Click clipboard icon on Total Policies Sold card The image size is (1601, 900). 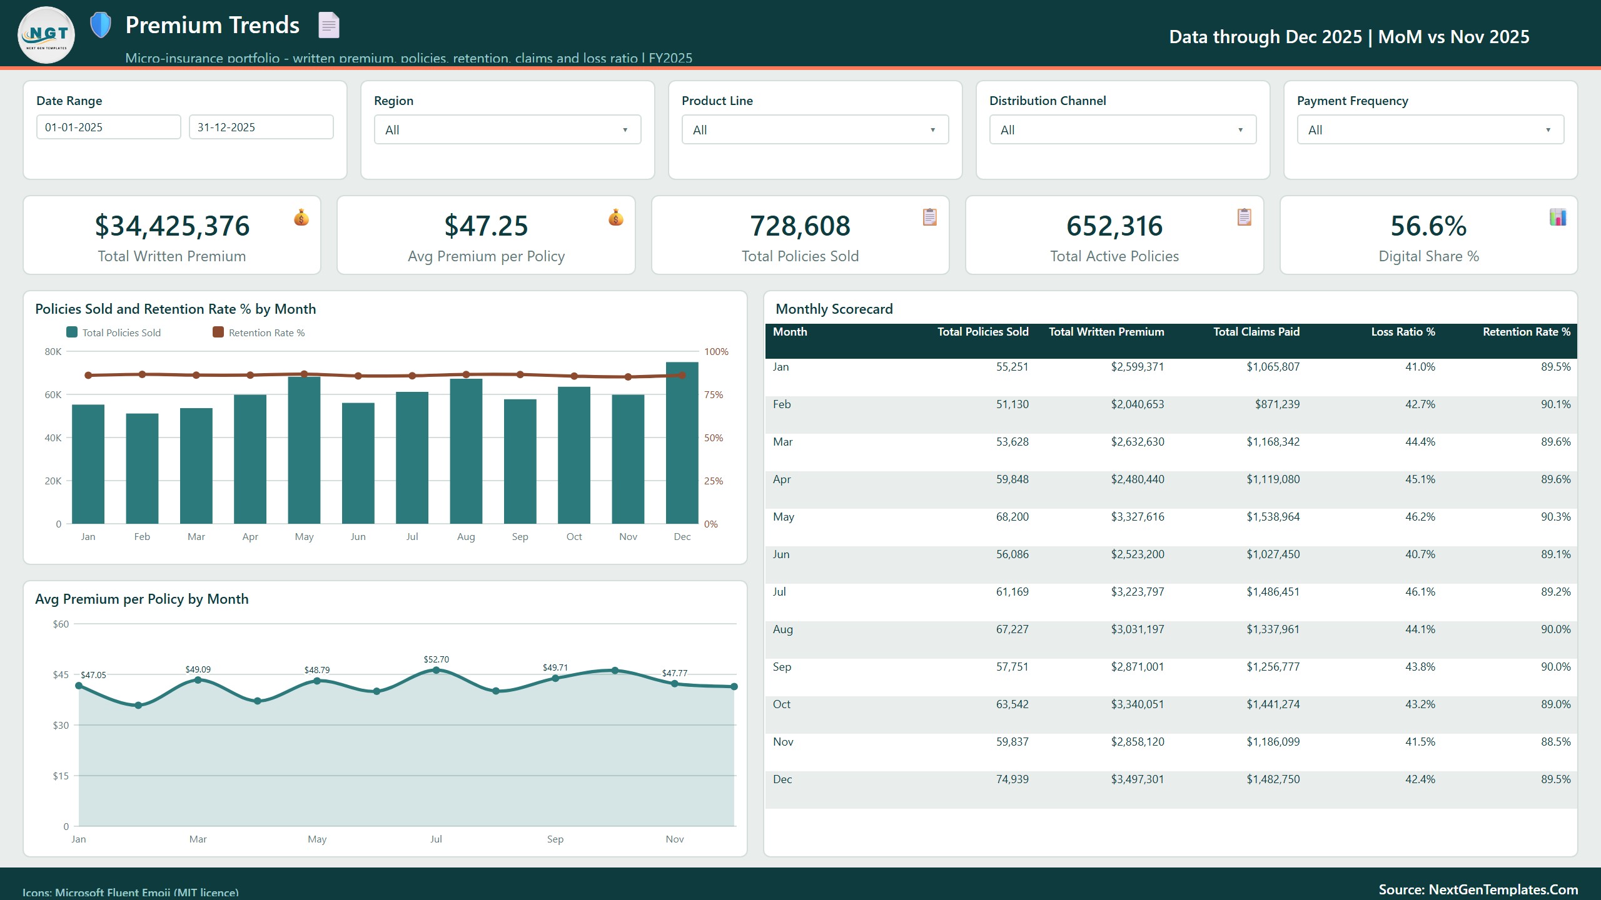point(930,217)
